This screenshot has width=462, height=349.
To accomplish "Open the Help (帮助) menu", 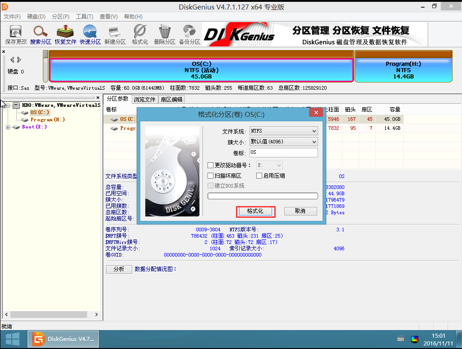I will 133,17.
